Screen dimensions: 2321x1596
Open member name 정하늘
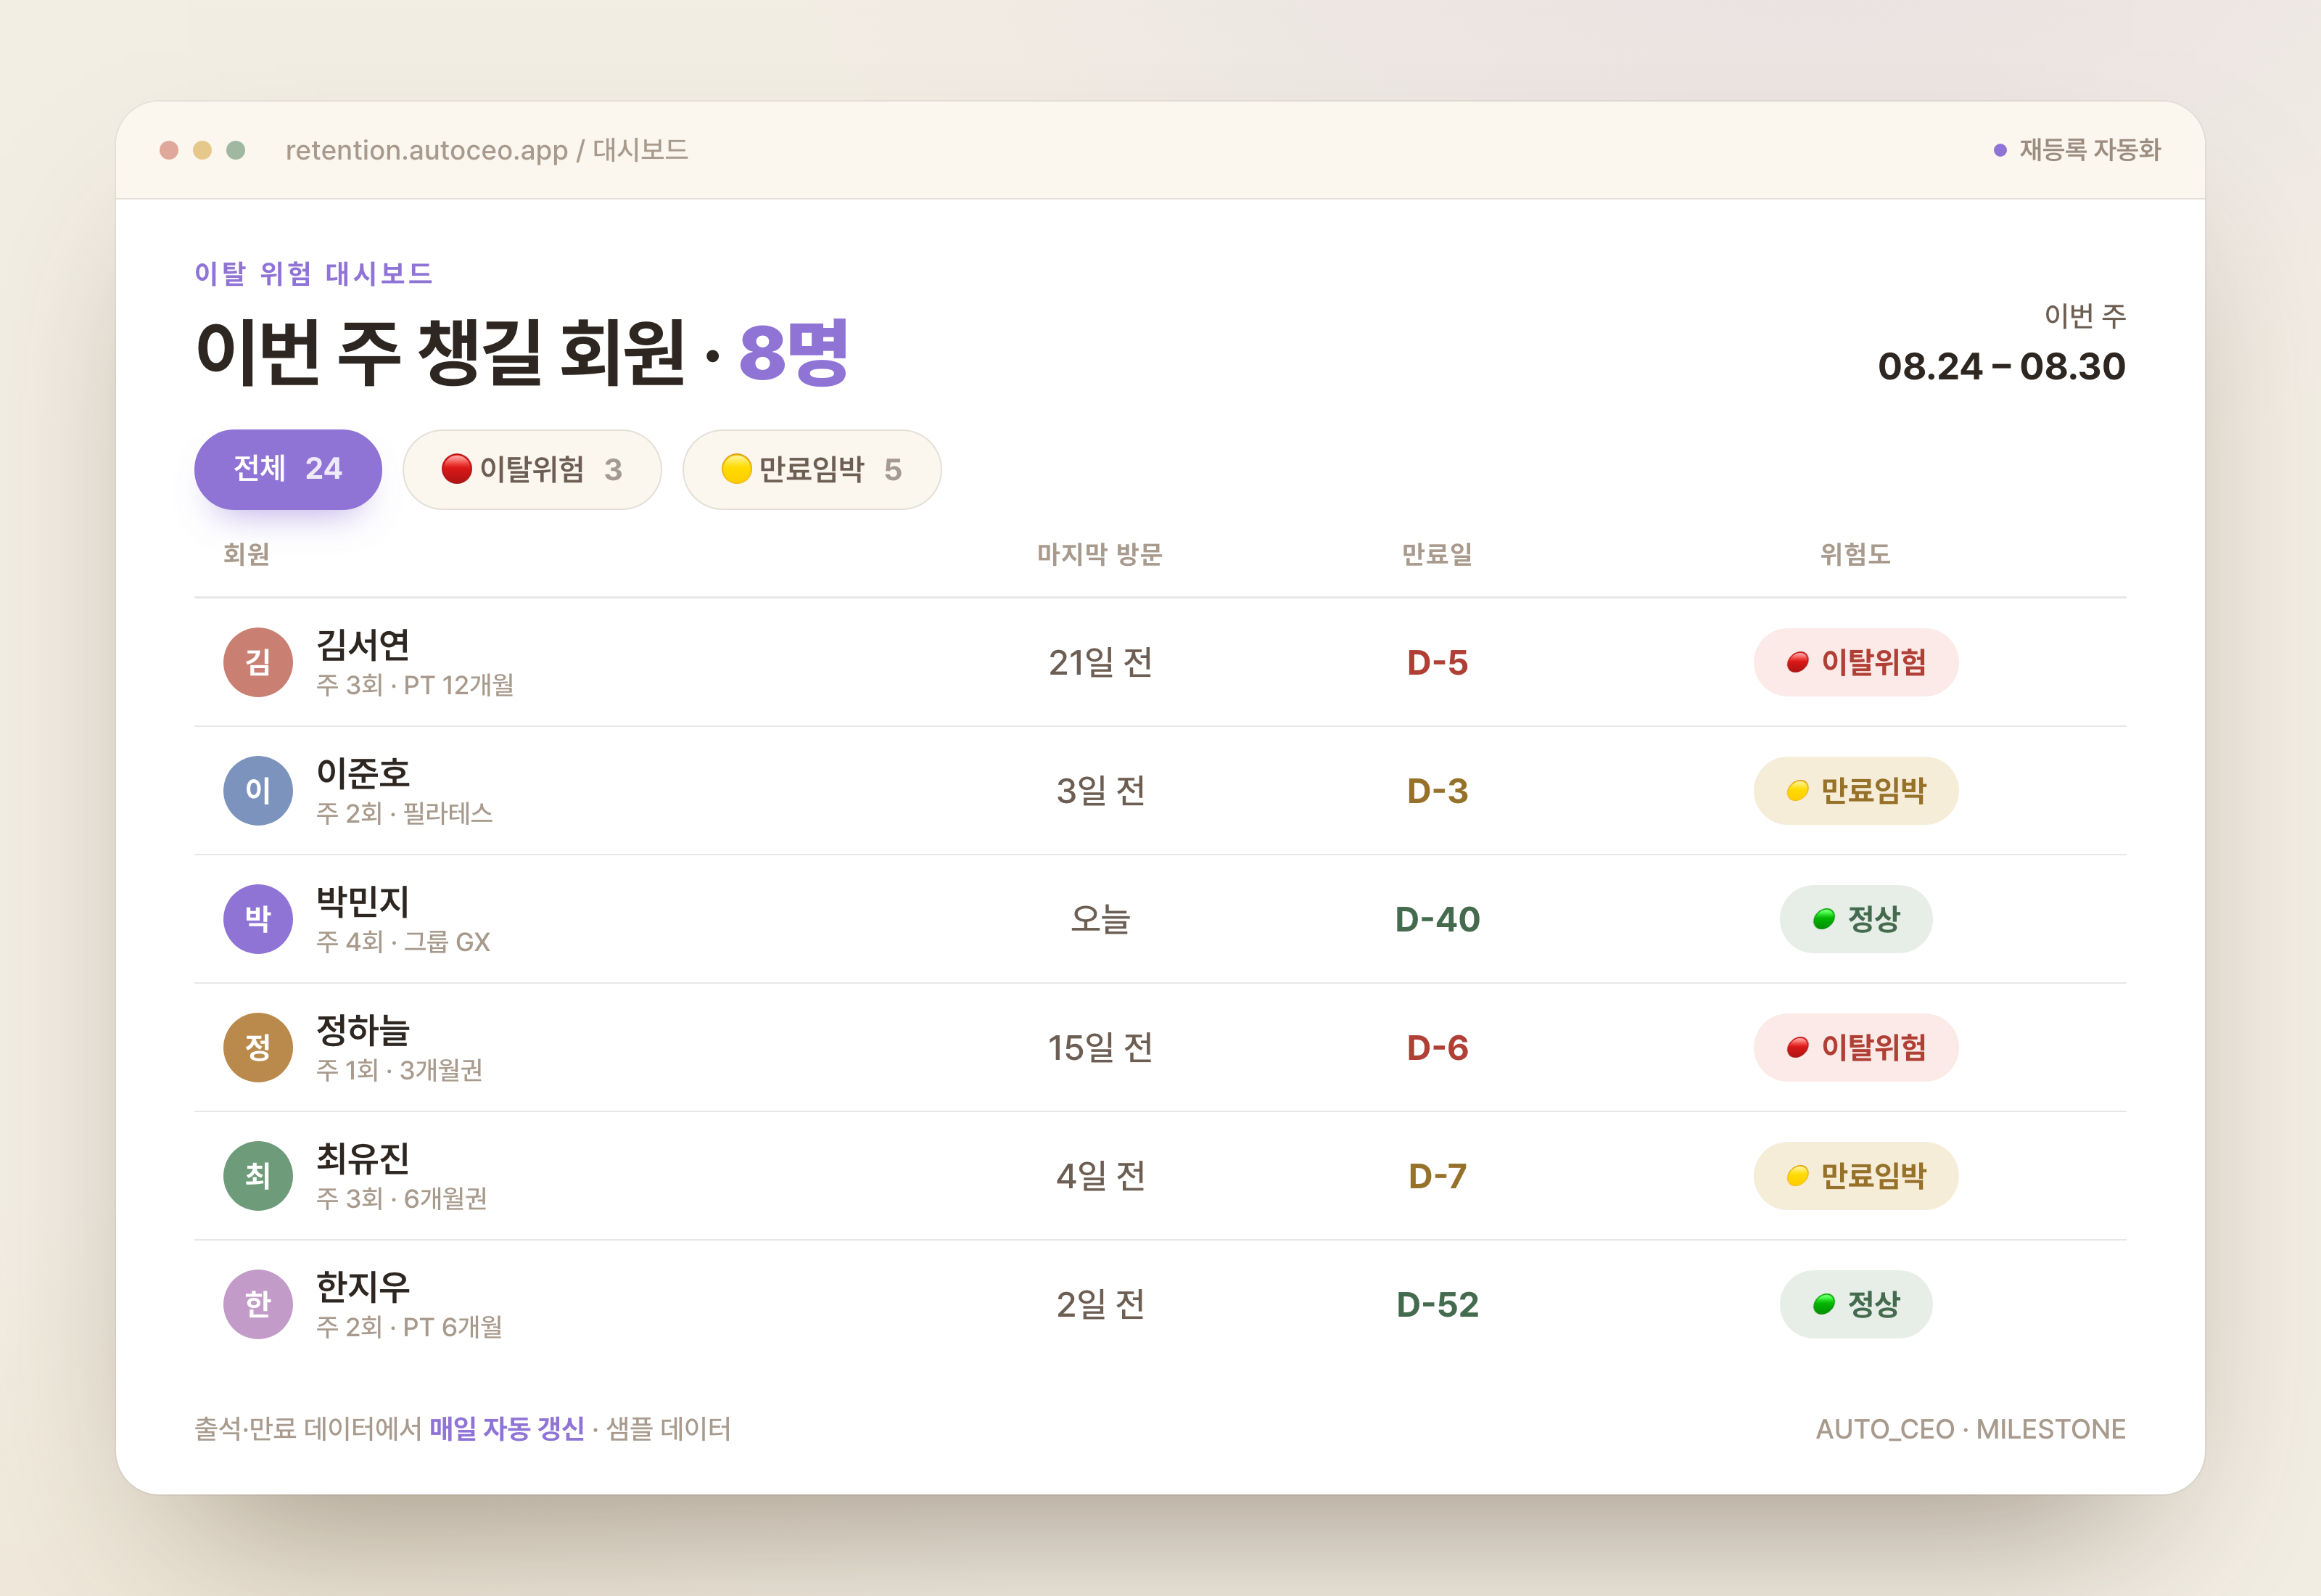pos(363,1030)
